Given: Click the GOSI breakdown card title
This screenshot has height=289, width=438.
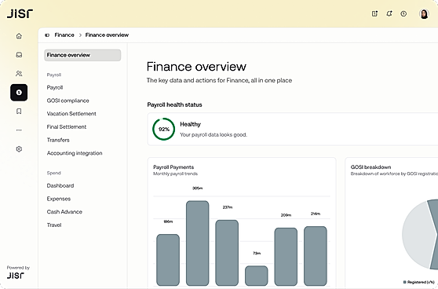Looking at the screenshot, I should coord(370,167).
